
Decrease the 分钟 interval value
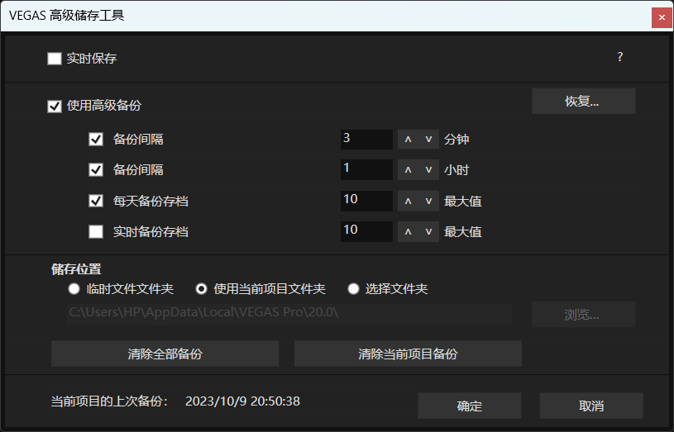[x=428, y=139]
